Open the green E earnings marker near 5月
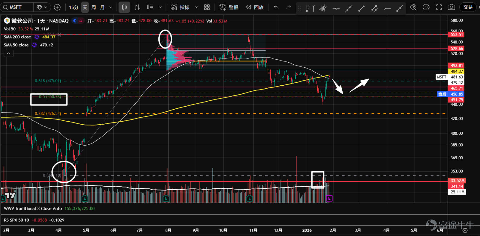Screen dimensions: 480x236 pos(85,198)
